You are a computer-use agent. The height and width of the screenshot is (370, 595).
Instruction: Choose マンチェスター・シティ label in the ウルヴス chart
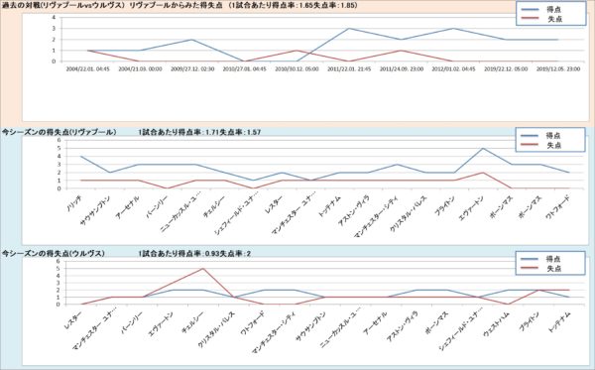275,332
